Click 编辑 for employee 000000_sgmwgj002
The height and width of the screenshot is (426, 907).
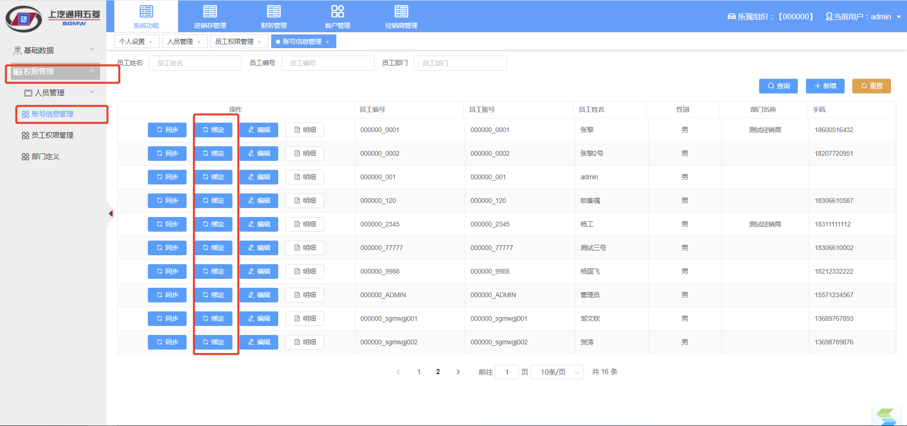(x=259, y=342)
